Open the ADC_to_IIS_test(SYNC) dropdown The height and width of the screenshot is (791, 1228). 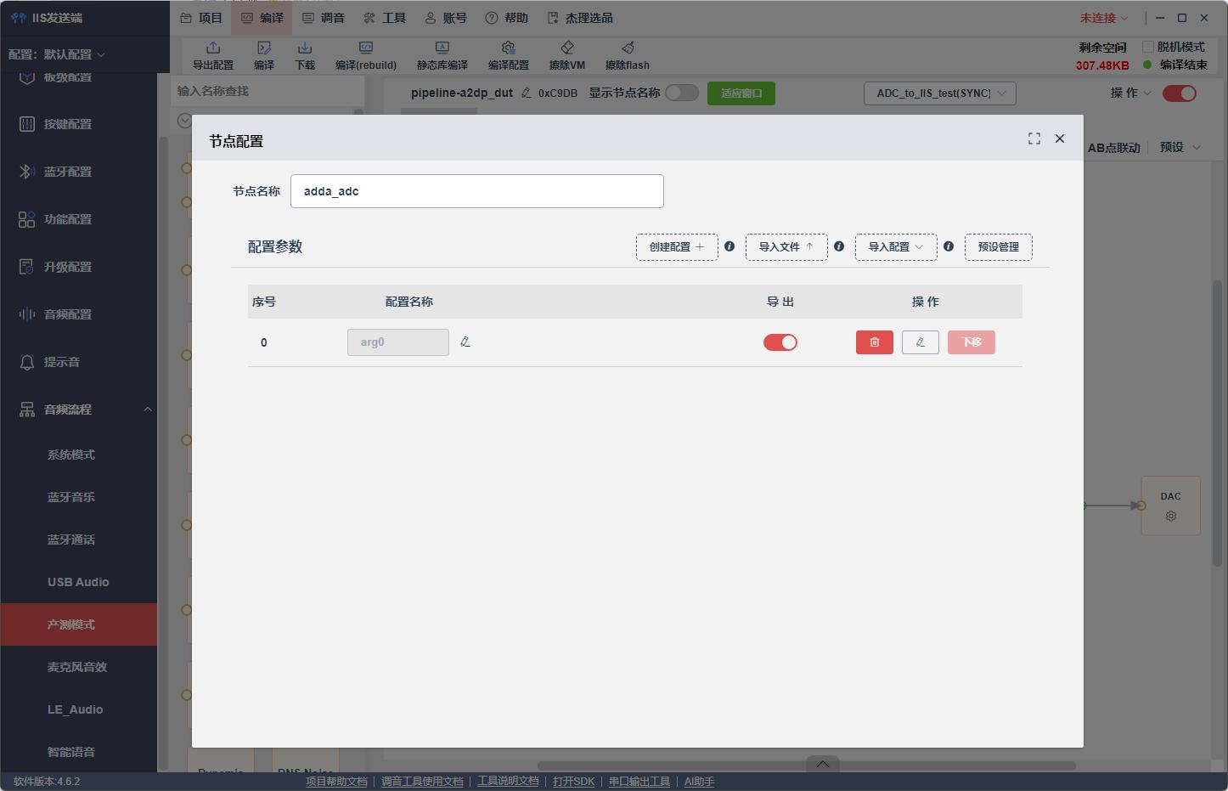940,93
